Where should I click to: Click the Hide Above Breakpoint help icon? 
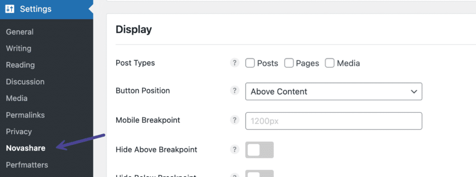click(234, 150)
